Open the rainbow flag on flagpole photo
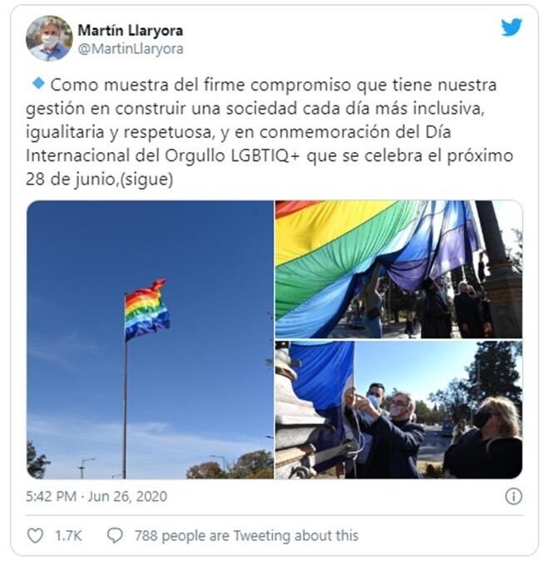Image resolution: width=550 pixels, height=571 pixels. (150, 339)
